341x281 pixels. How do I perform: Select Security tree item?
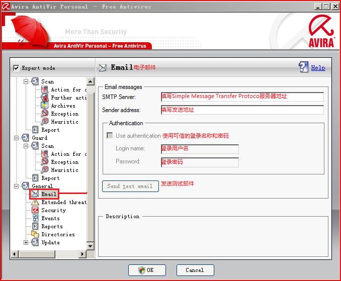click(x=53, y=210)
